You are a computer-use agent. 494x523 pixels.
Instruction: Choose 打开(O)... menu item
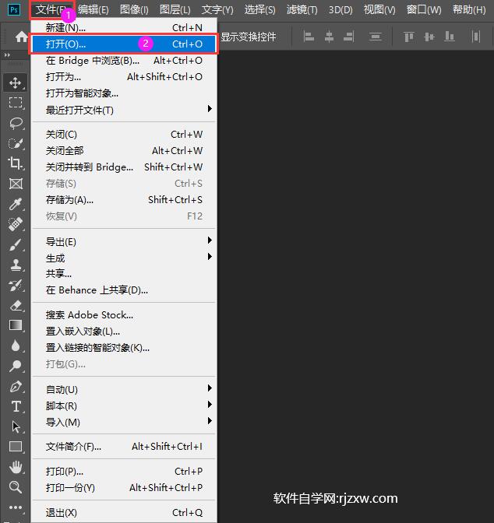point(124,44)
